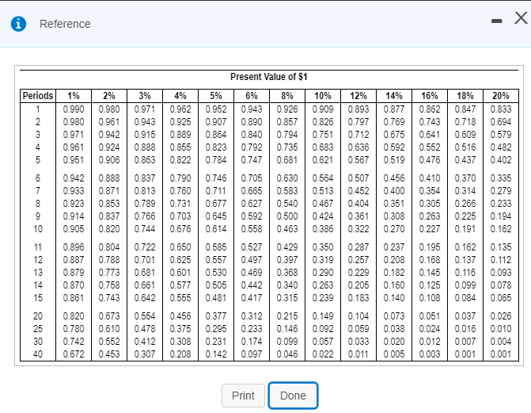Select the 4% column header

[180, 96]
